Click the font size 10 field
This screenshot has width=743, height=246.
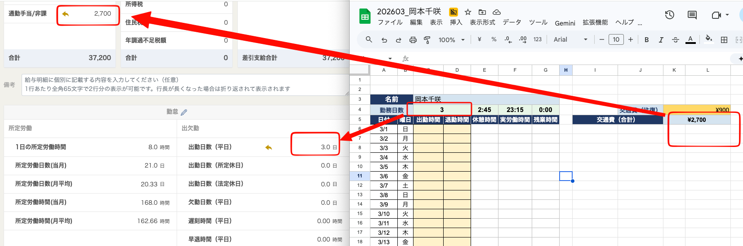pos(616,39)
